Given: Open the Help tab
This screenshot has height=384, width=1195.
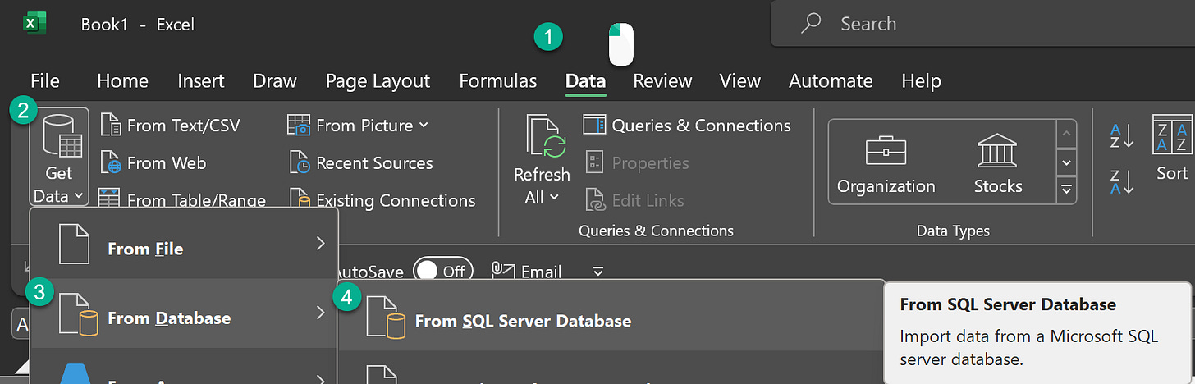Looking at the screenshot, I should coord(921,81).
